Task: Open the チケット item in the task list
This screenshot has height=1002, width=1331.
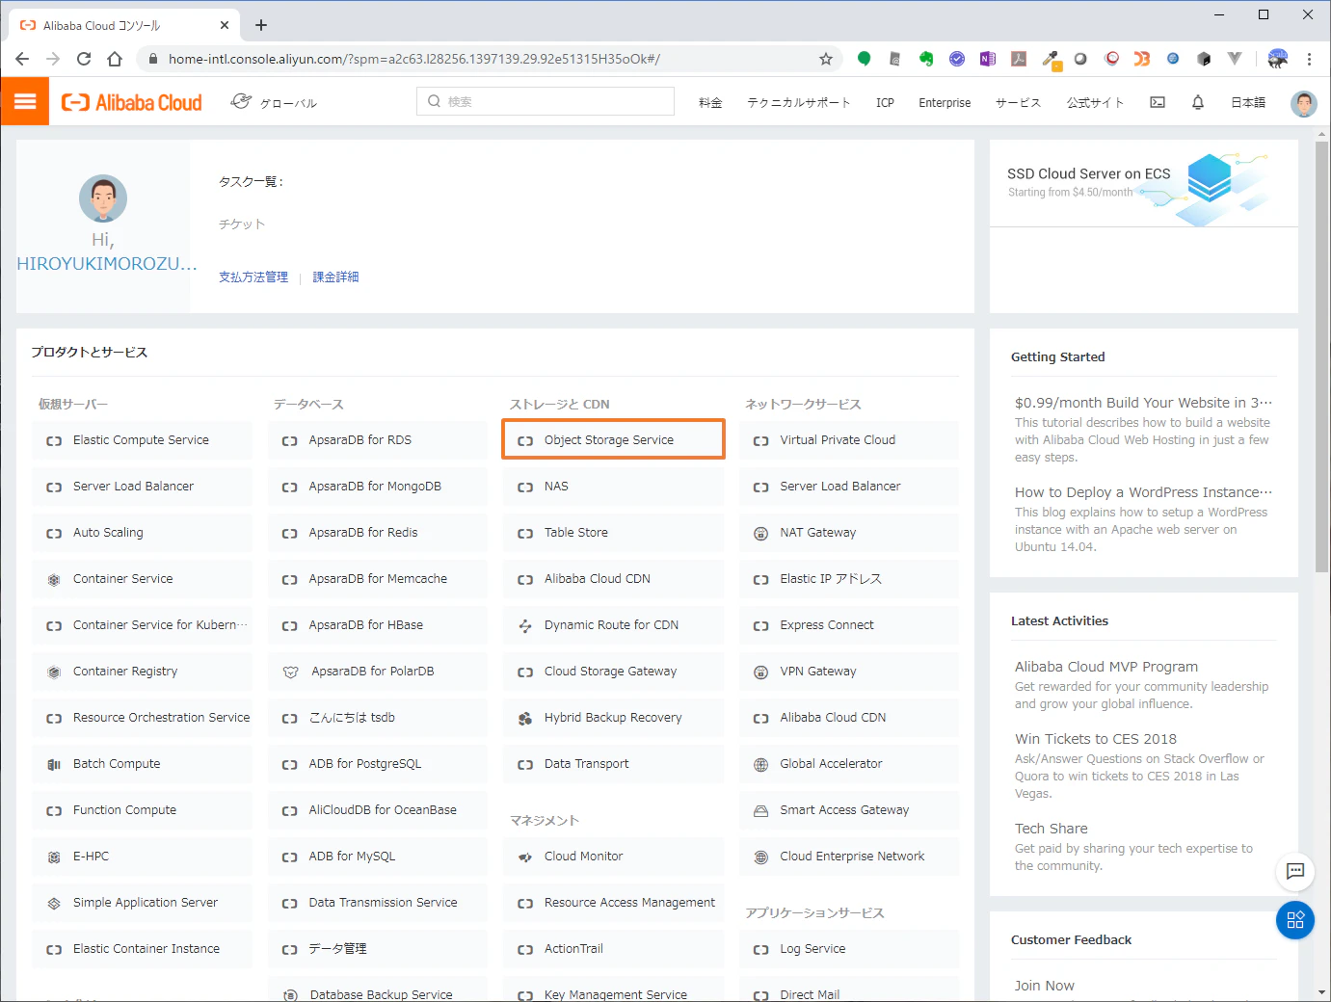Action: point(242,224)
